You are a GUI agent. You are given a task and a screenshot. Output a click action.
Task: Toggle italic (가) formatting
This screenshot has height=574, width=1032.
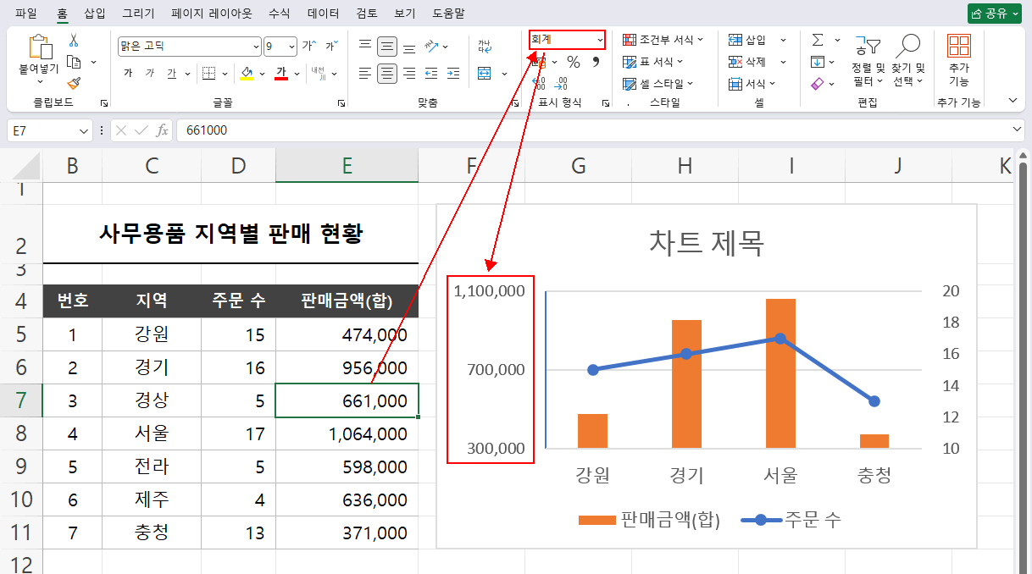(x=150, y=74)
